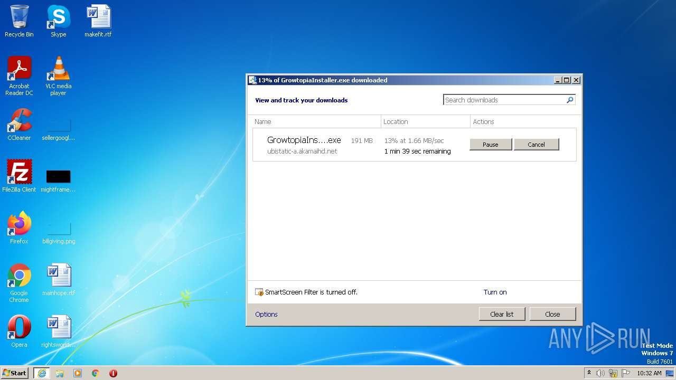Select the GrowtopiaIns....exe file name

pyautogui.click(x=304, y=140)
